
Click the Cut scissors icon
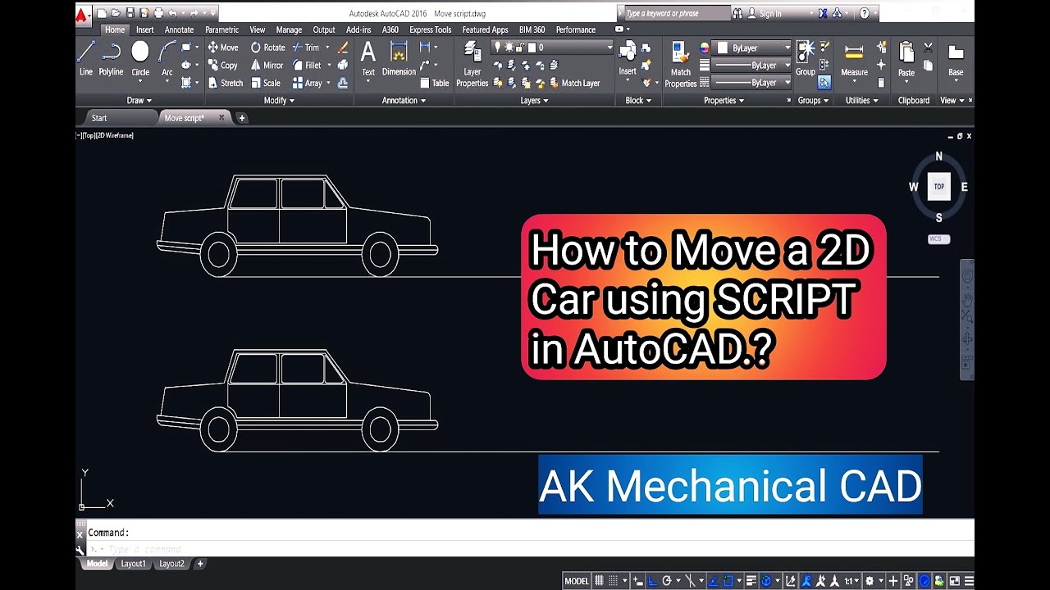pos(928,48)
